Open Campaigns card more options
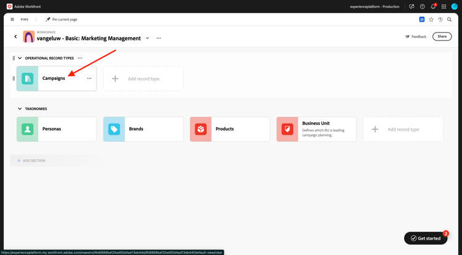Screen dimensions: 462x255 (89, 79)
